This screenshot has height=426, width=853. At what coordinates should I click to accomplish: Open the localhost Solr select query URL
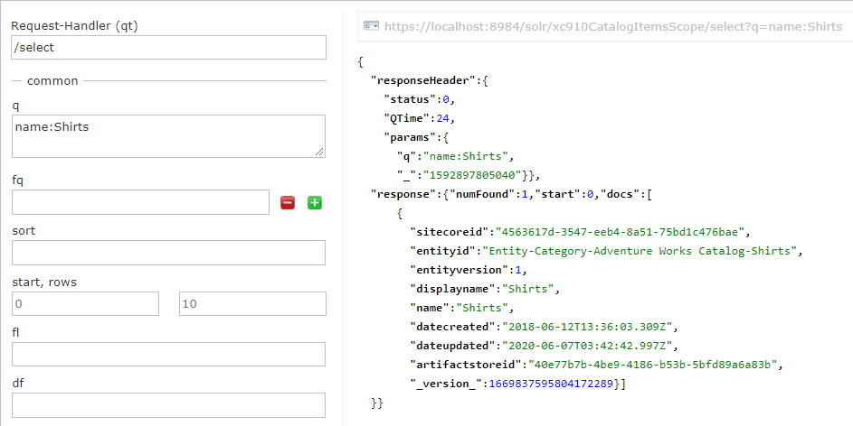coord(613,26)
